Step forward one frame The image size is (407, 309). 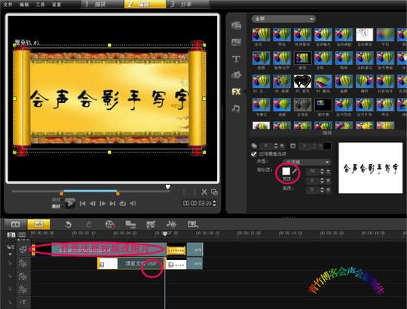(x=103, y=204)
